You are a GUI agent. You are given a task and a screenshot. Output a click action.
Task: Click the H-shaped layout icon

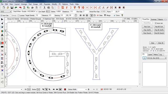(87, 15)
